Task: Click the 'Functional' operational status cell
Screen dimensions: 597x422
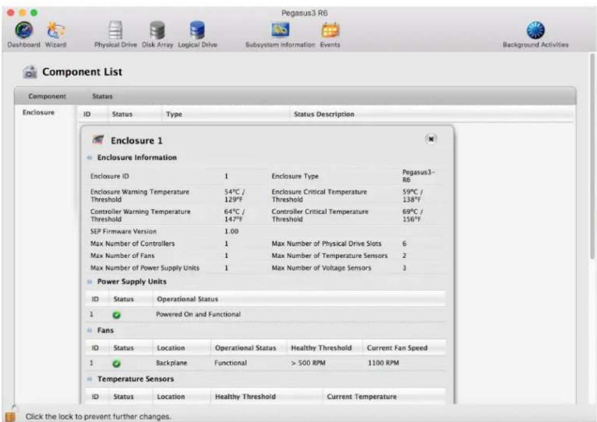Action: point(231,363)
